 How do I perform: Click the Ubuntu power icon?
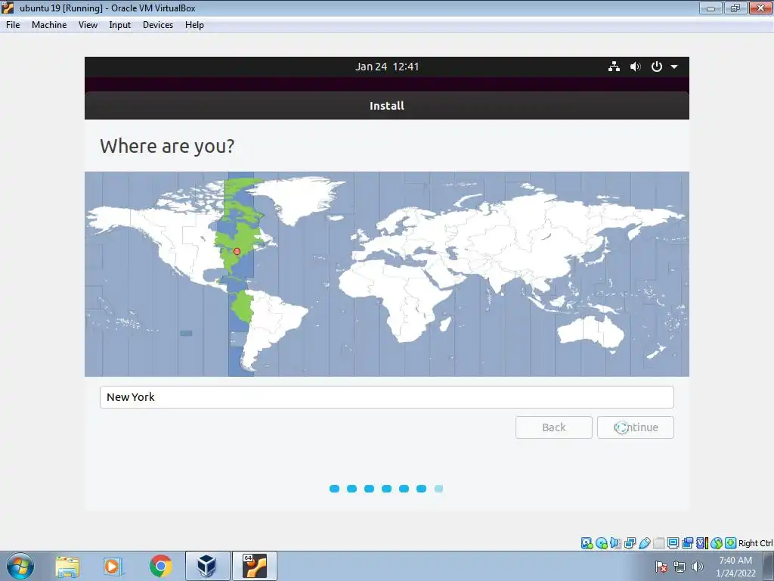click(x=657, y=67)
